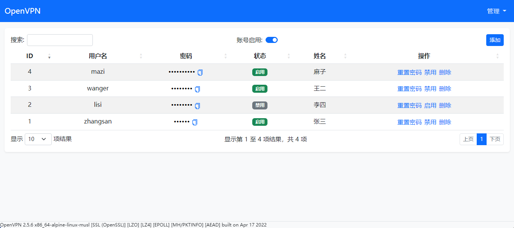Toggle the 账号启用 switch

click(272, 40)
